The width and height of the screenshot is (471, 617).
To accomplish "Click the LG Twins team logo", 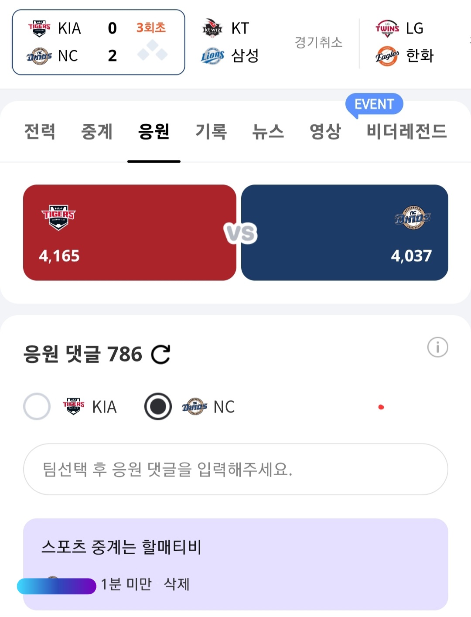I will (x=387, y=28).
